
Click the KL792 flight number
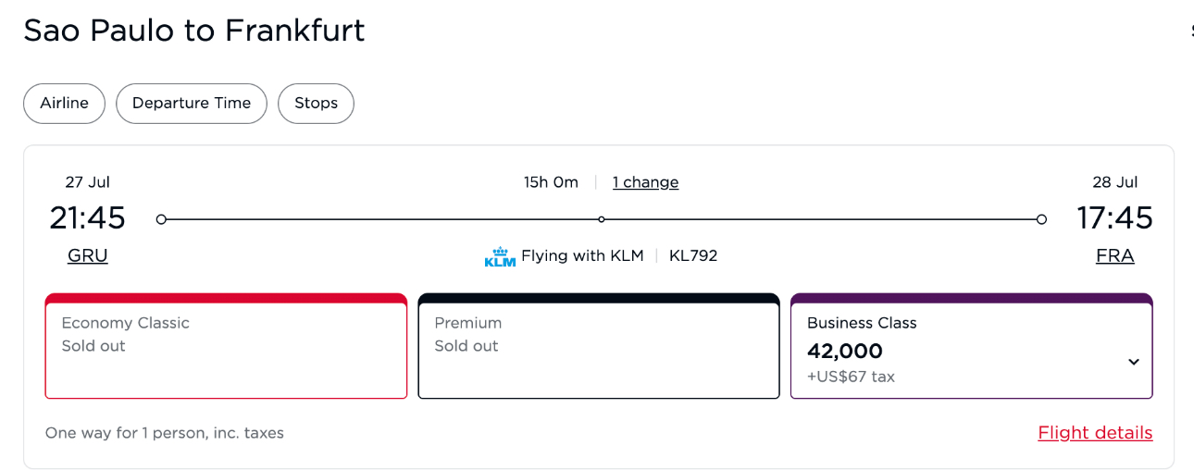coord(693,256)
